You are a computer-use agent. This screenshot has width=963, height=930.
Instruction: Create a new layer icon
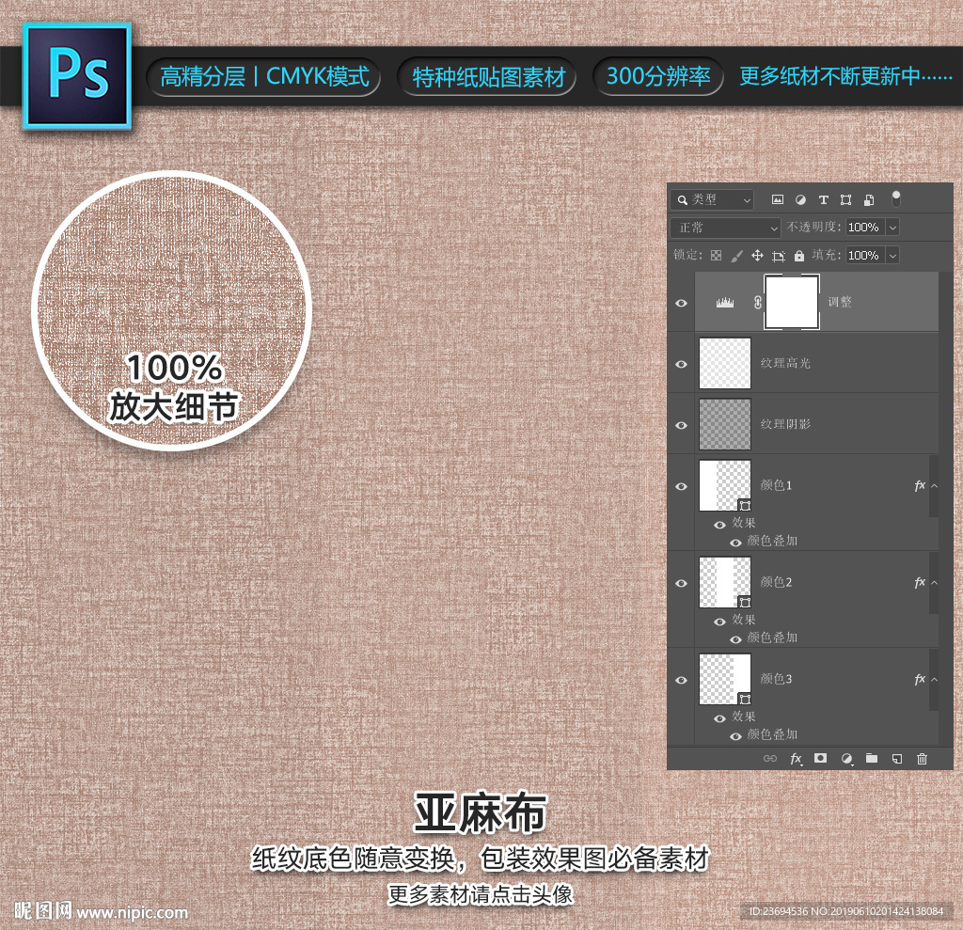896,759
